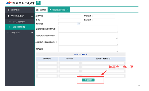Click the 在何地、何校学习 column header
The height and width of the screenshot is (91, 149).
click(103, 59)
